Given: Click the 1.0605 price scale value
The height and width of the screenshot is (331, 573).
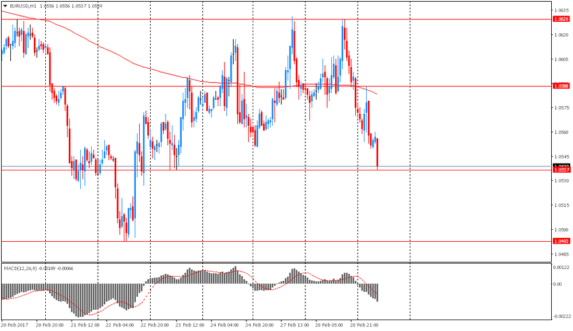Looking at the screenshot, I should pos(562,59).
